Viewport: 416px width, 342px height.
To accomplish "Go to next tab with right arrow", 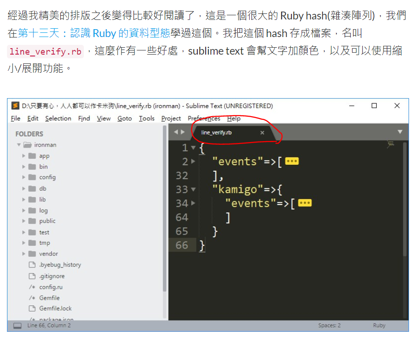I will coord(183,132).
